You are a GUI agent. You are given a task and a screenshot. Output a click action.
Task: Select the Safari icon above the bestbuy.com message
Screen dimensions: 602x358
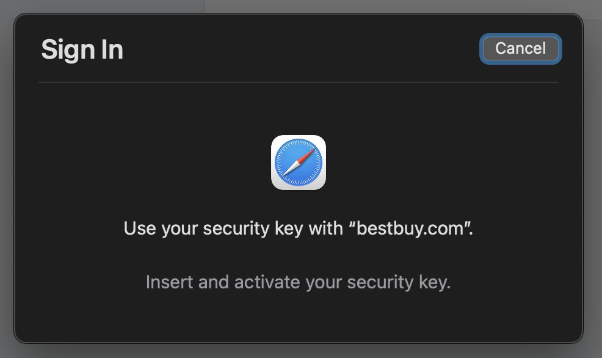[x=299, y=162]
